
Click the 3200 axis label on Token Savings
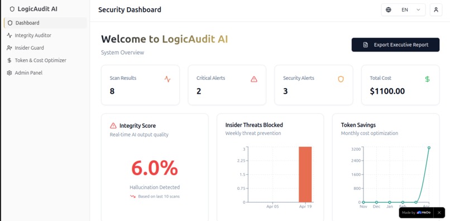pos(356,149)
